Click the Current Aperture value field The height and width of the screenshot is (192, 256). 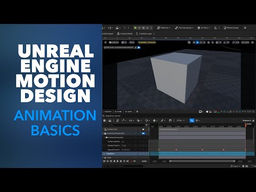click(x=123, y=141)
